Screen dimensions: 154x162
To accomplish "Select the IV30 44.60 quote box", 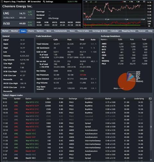I will pyautogui.click(x=19, y=23).
